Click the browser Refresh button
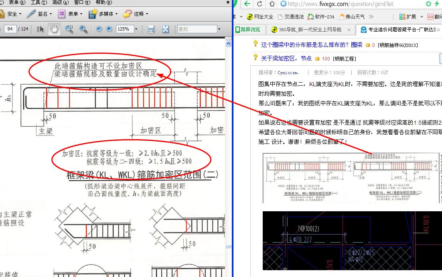442x277 pixels. 260,4
